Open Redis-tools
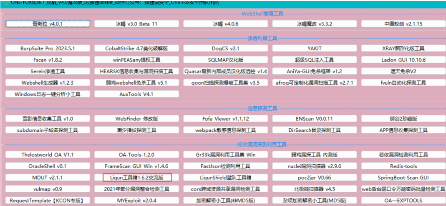The height and width of the screenshot is (206, 446). coord(403,166)
